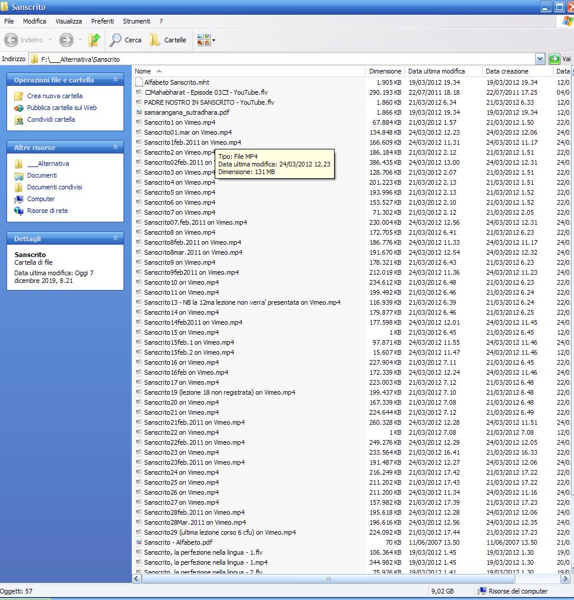
Task: Click Crea nuova cartella link
Action: 55,96
